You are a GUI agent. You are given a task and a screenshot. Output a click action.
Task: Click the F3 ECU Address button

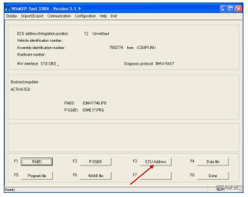pos(156,162)
